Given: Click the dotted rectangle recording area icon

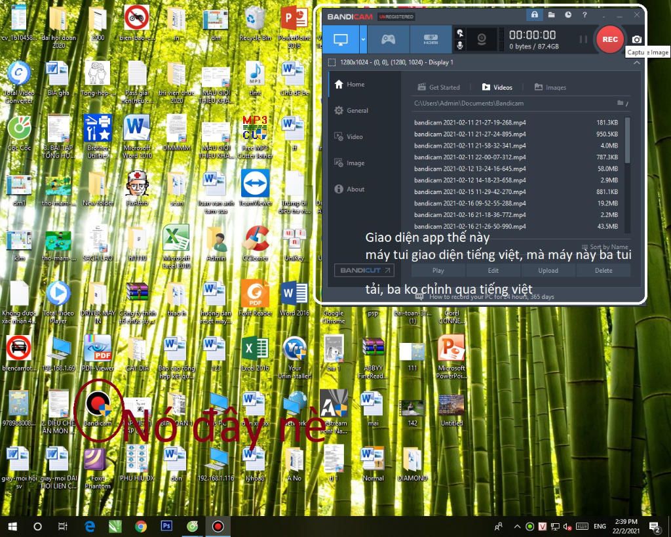Looking at the screenshot, I should [x=332, y=62].
